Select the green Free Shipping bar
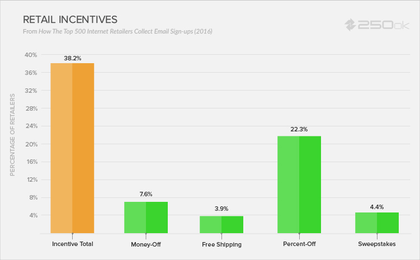 (221, 224)
